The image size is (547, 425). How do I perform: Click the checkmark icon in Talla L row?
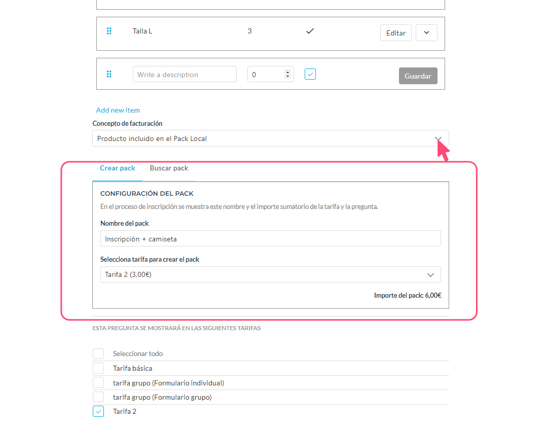[310, 31]
